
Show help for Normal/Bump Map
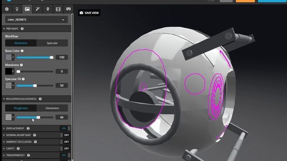click(35, 135)
